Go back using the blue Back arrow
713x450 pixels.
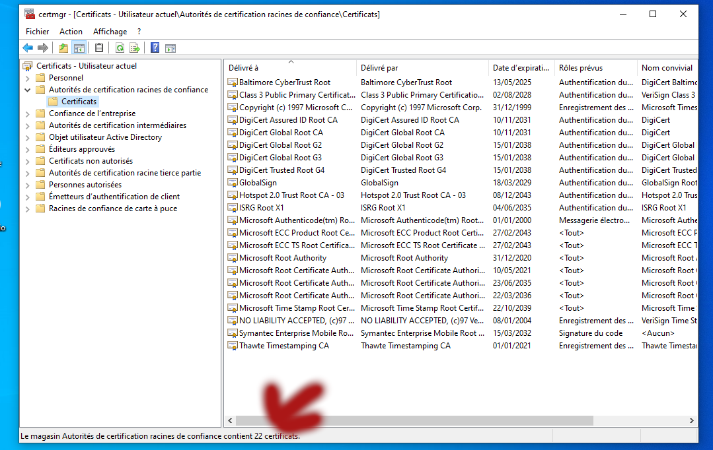pos(28,48)
